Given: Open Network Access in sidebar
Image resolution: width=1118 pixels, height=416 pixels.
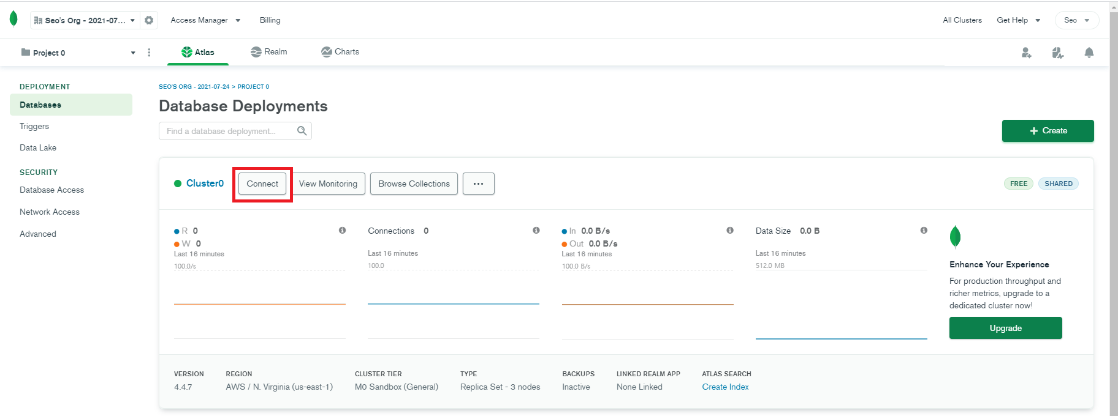Looking at the screenshot, I should pos(50,212).
